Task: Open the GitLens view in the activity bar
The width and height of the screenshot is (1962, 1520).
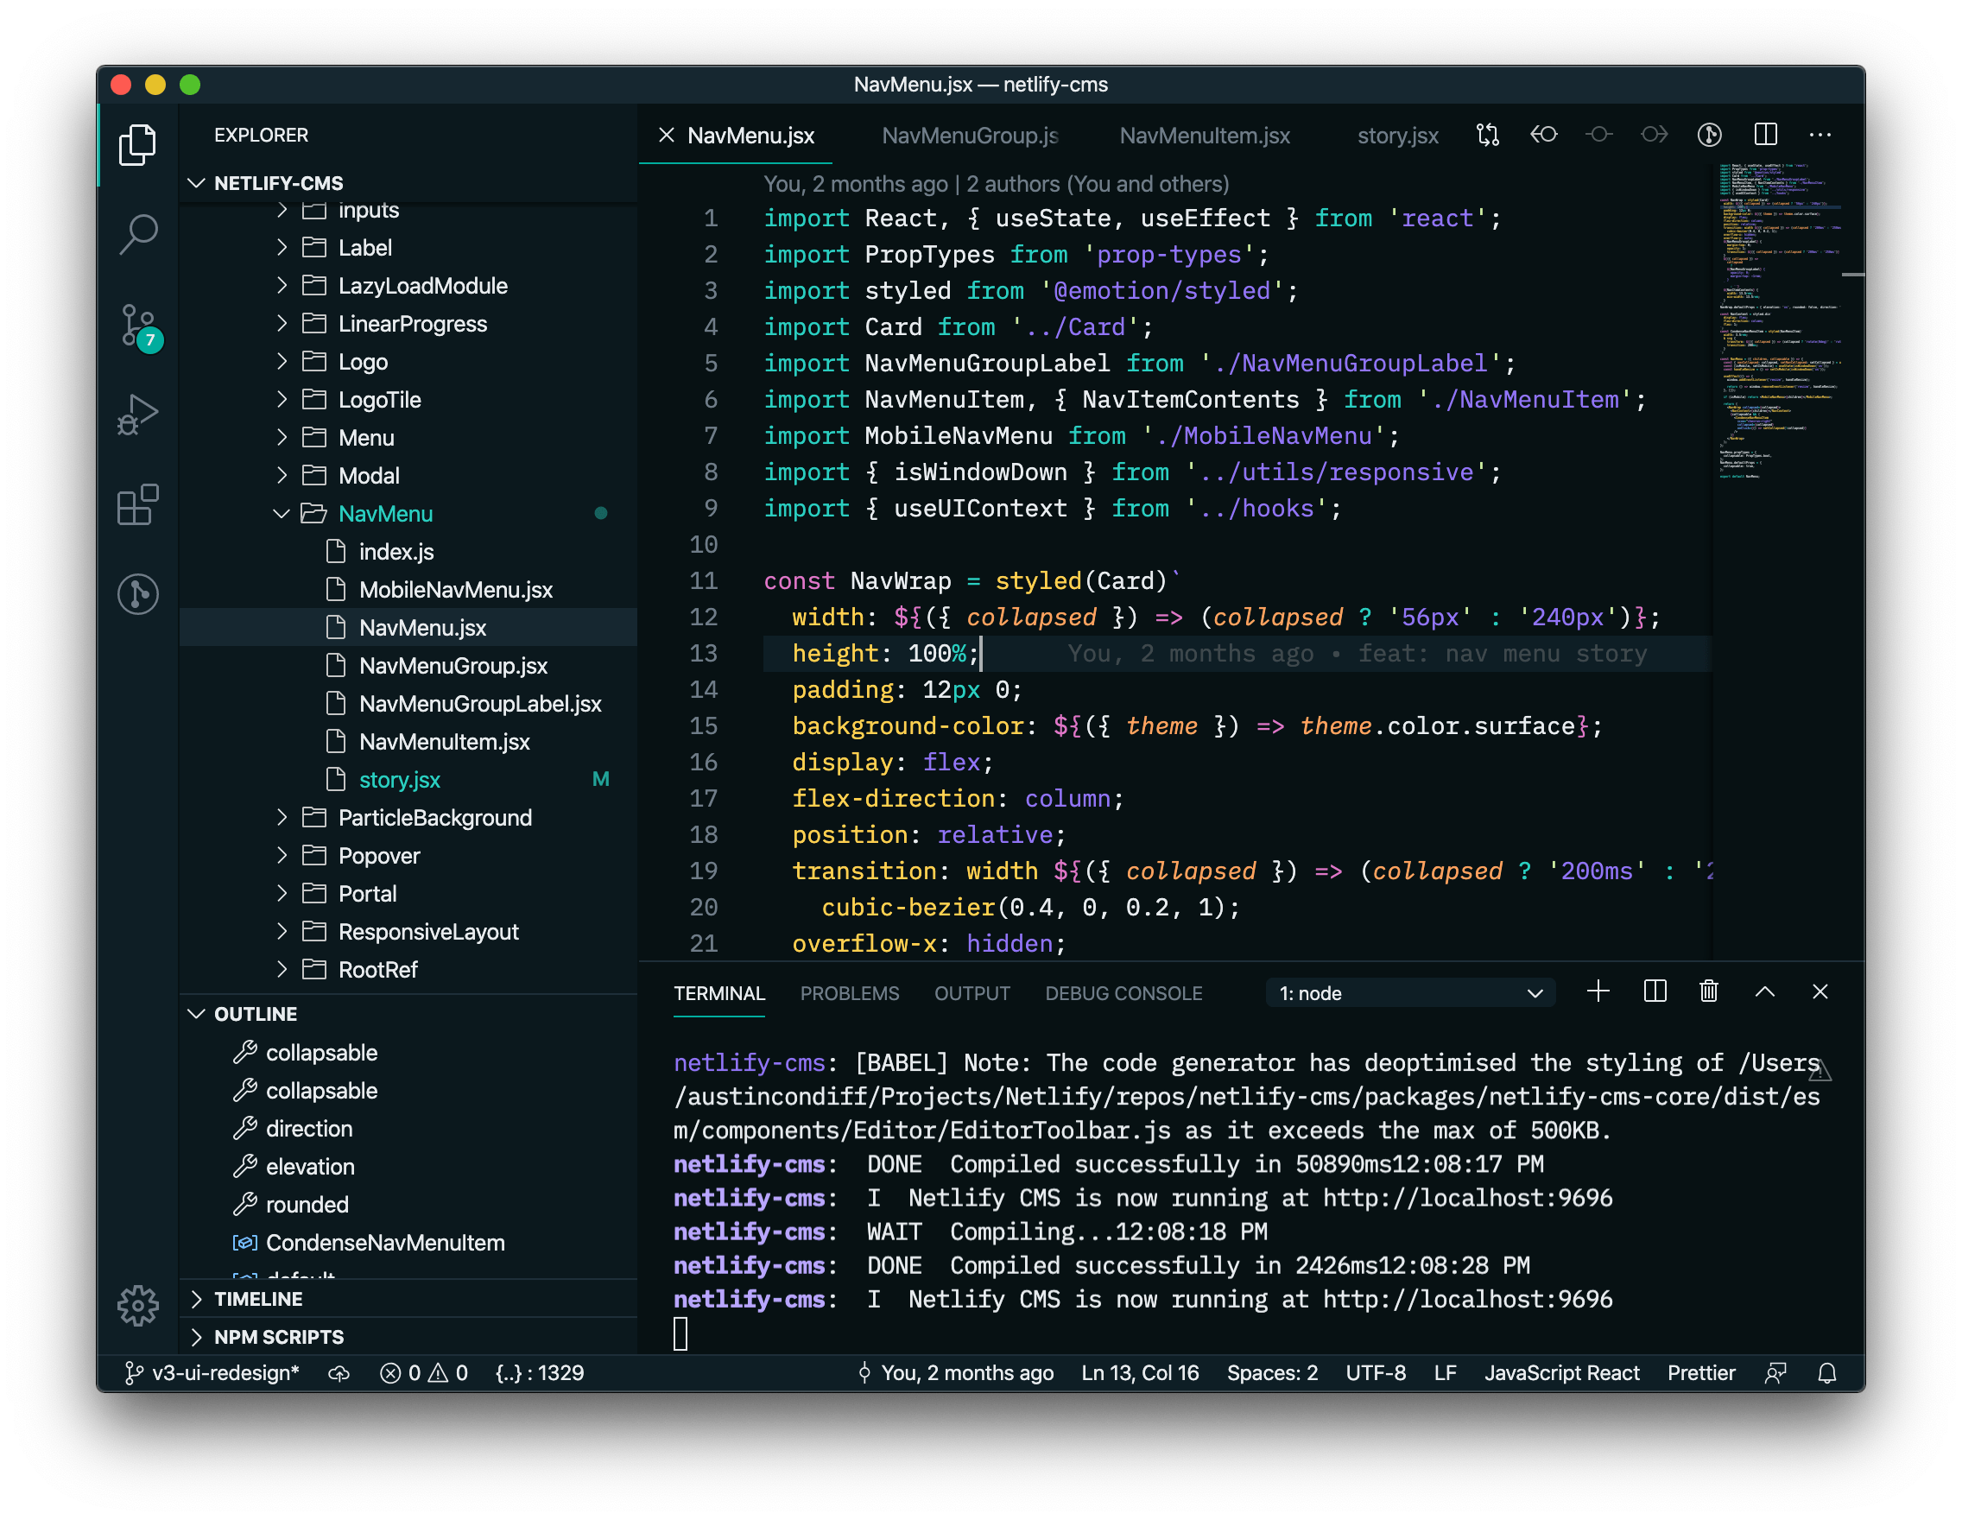Action: [x=136, y=595]
